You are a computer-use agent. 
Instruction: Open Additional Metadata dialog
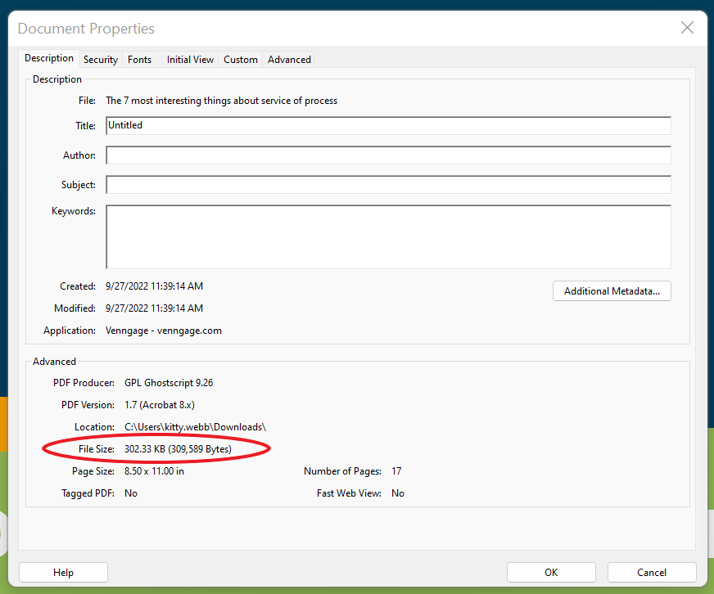click(612, 291)
